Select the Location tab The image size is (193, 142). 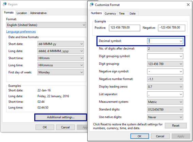coord(22,13)
